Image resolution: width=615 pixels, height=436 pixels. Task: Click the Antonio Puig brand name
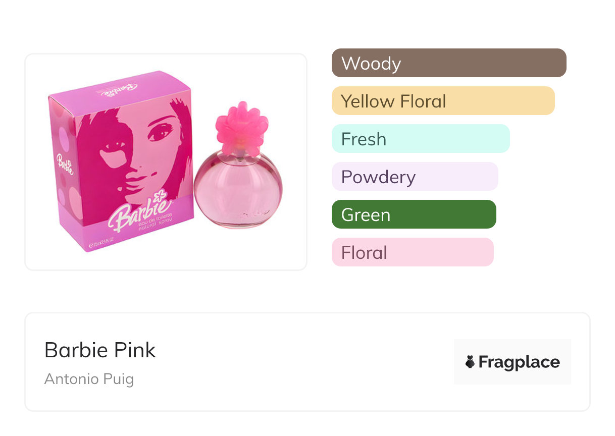click(x=89, y=378)
